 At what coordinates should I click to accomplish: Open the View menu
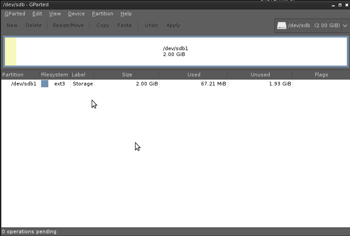click(x=55, y=14)
